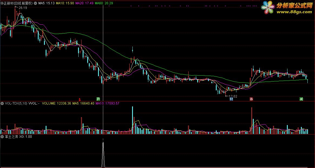
Task: Click the 率土之滨 XG: 1.00 label
Action: 18,137
